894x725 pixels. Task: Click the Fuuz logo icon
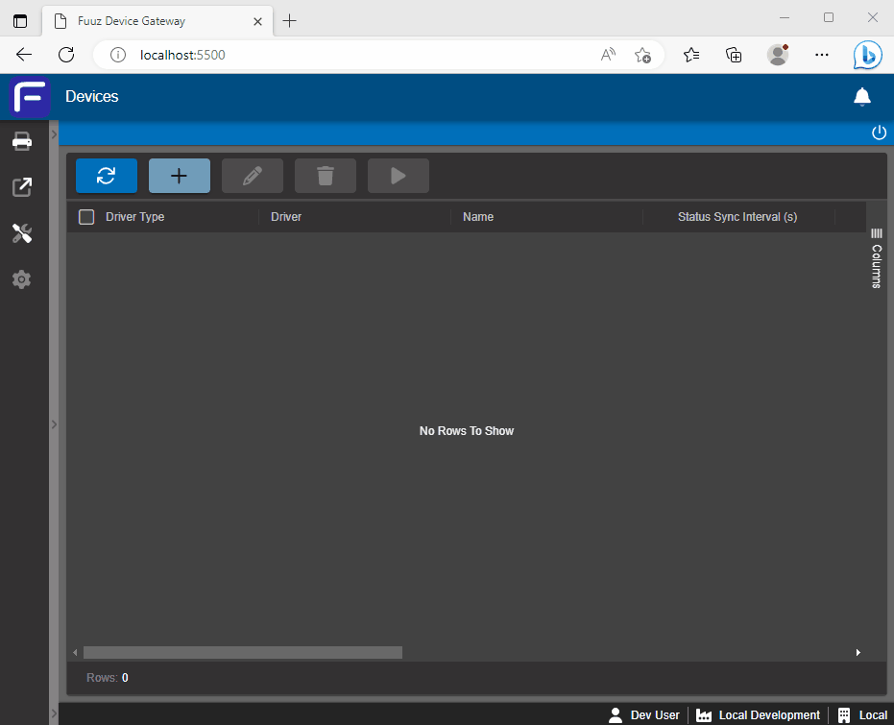pos(30,97)
